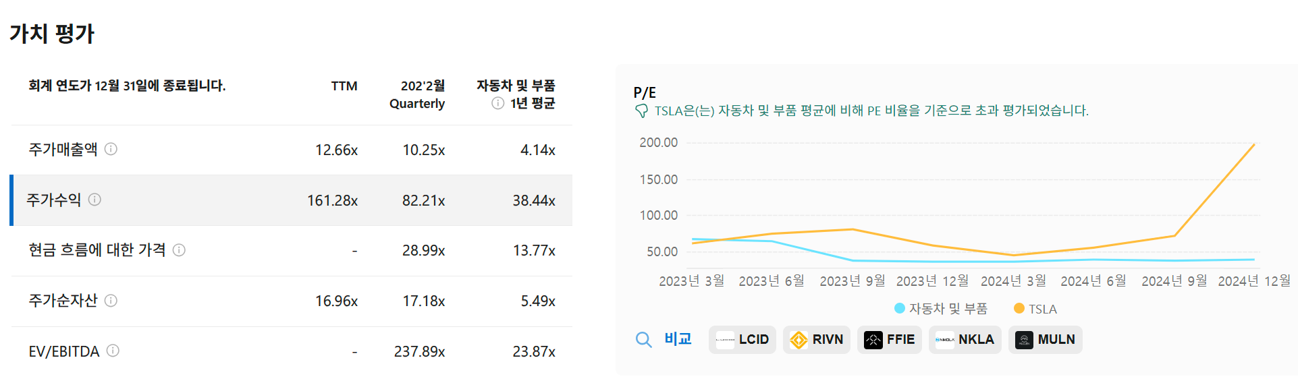Click the P/E chart title
1298x387 pixels.
(645, 92)
